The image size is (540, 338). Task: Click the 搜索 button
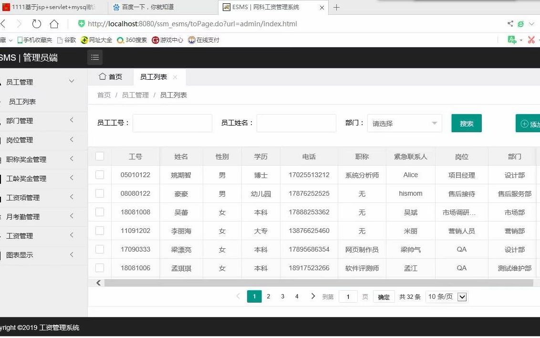(466, 123)
